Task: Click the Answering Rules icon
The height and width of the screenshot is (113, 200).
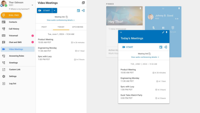Action: coord(4,56)
